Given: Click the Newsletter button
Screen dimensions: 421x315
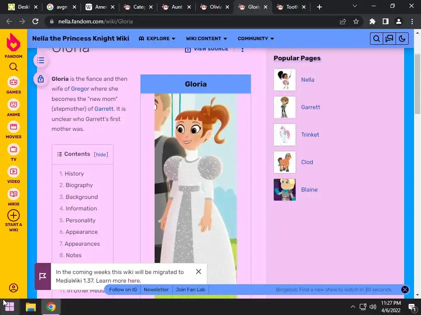Looking at the screenshot, I should click(156, 290).
